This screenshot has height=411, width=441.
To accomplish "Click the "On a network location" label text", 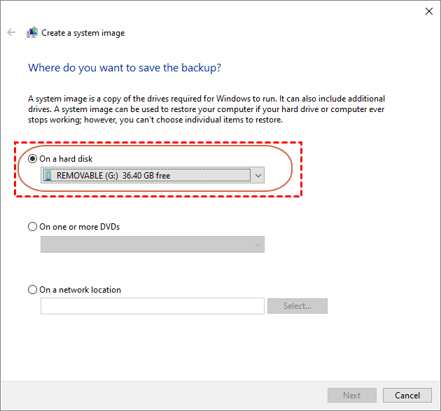I will (x=80, y=290).
